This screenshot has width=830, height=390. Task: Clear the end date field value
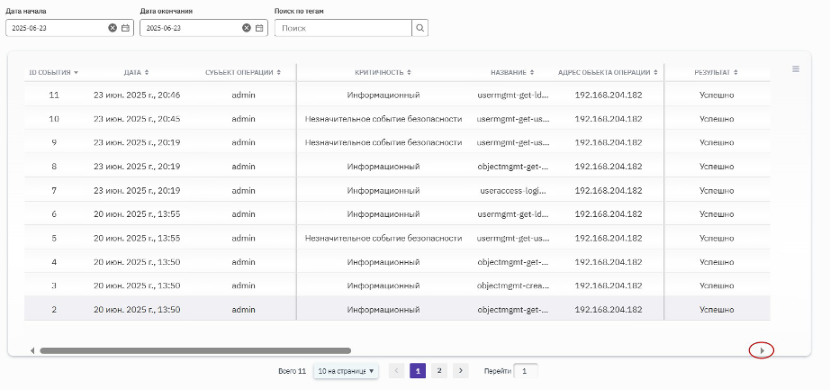(x=247, y=28)
